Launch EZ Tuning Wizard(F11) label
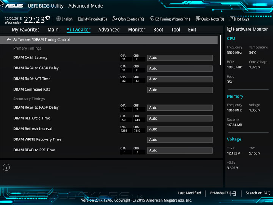The image size is (273, 205). click(x=173, y=19)
